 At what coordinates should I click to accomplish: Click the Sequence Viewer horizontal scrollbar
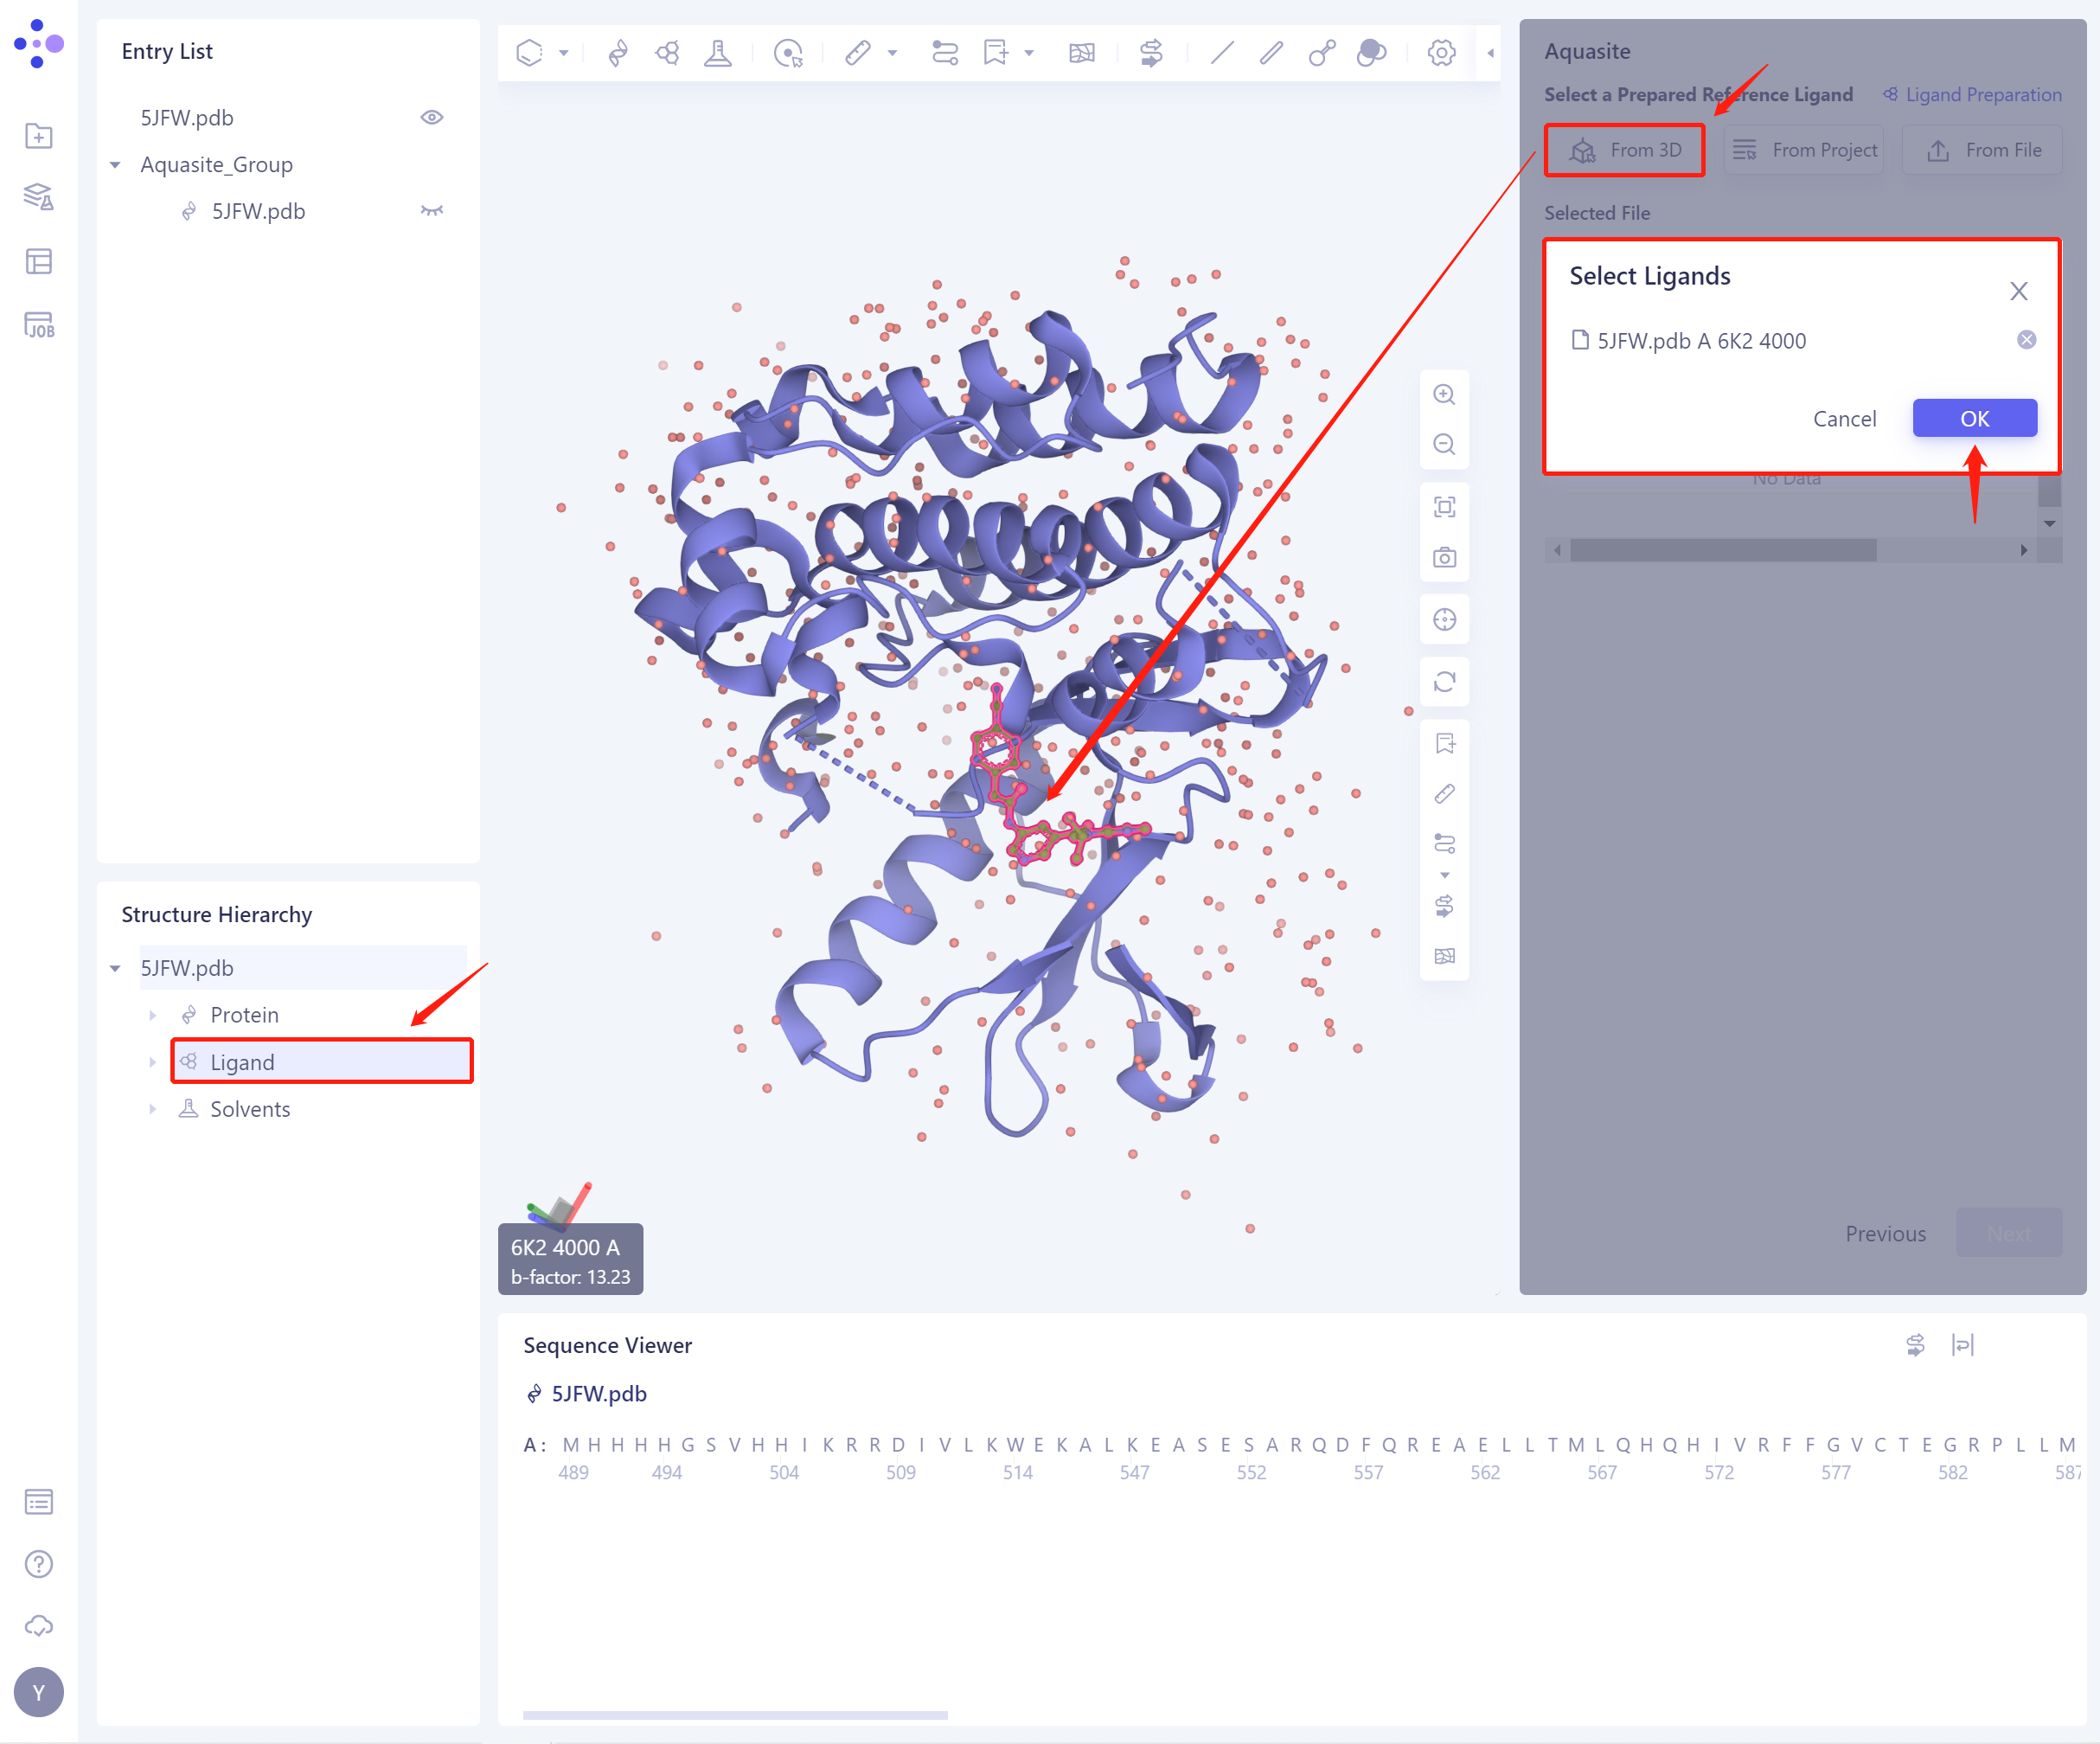[735, 1715]
